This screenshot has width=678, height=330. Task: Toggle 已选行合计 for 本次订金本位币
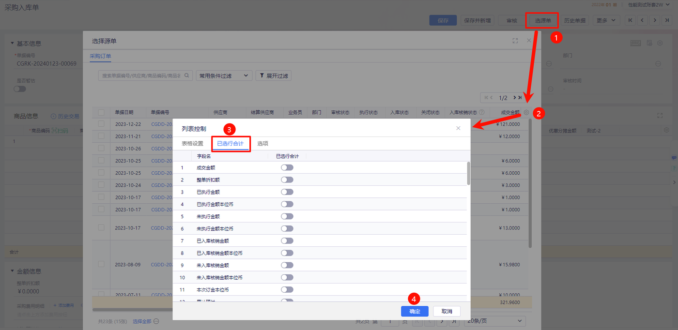(287, 289)
